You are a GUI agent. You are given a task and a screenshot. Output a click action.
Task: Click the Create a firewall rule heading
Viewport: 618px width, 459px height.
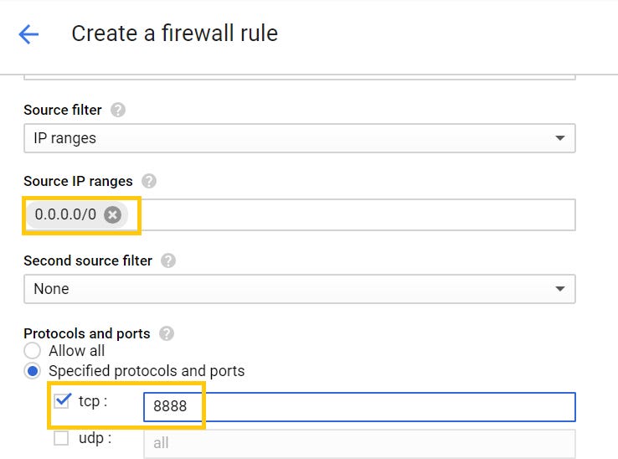[174, 34]
